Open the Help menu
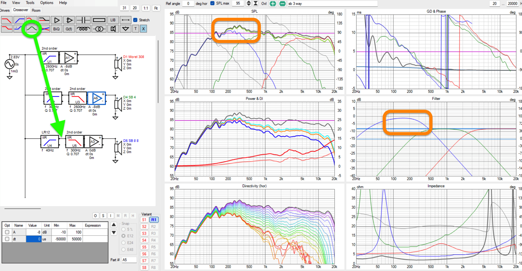Screen dimensions: 522x271 click(x=63, y=3)
